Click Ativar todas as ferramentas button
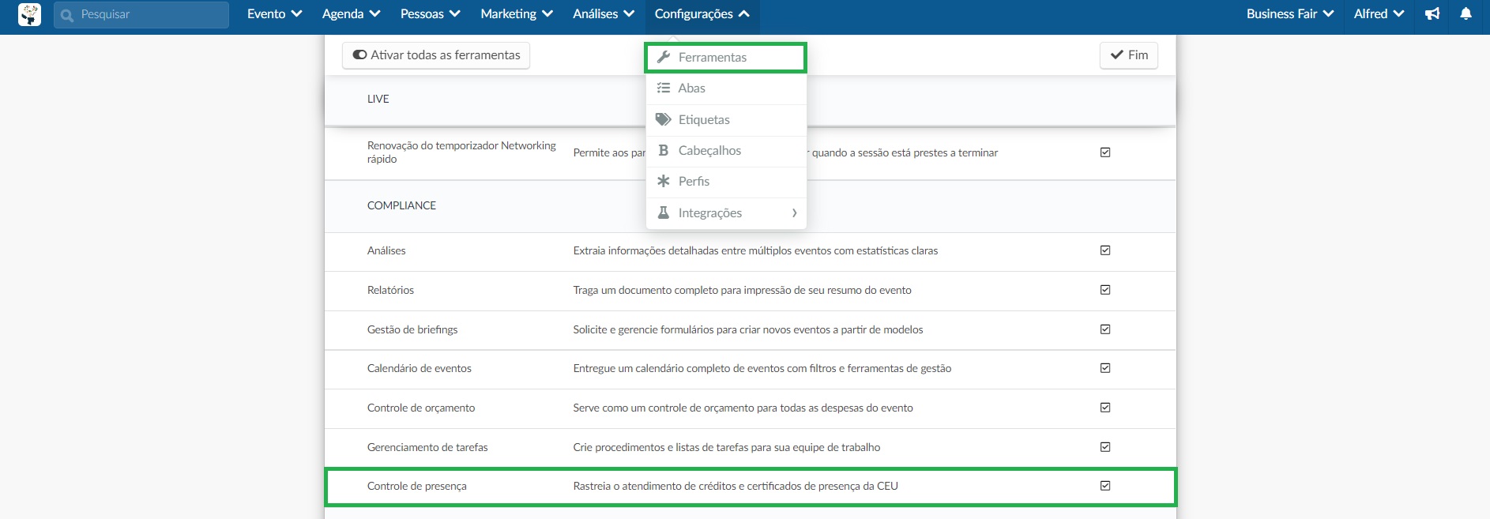Image resolution: width=1490 pixels, height=519 pixels. click(436, 55)
